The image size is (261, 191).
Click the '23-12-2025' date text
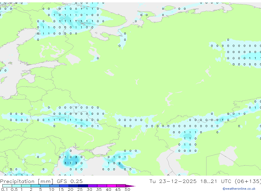177,181
